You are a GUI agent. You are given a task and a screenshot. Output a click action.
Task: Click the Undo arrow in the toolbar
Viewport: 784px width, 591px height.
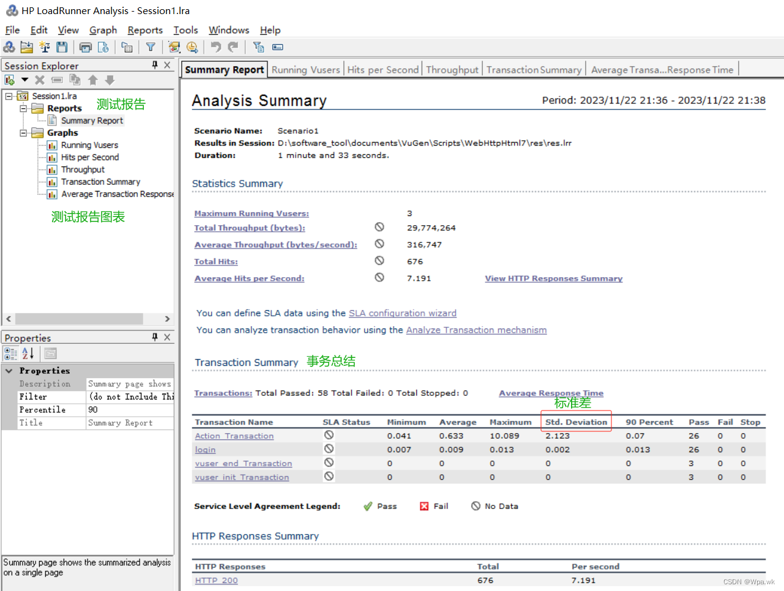pyautogui.click(x=215, y=47)
